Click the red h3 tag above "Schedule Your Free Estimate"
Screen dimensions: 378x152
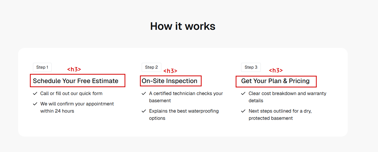coord(74,69)
